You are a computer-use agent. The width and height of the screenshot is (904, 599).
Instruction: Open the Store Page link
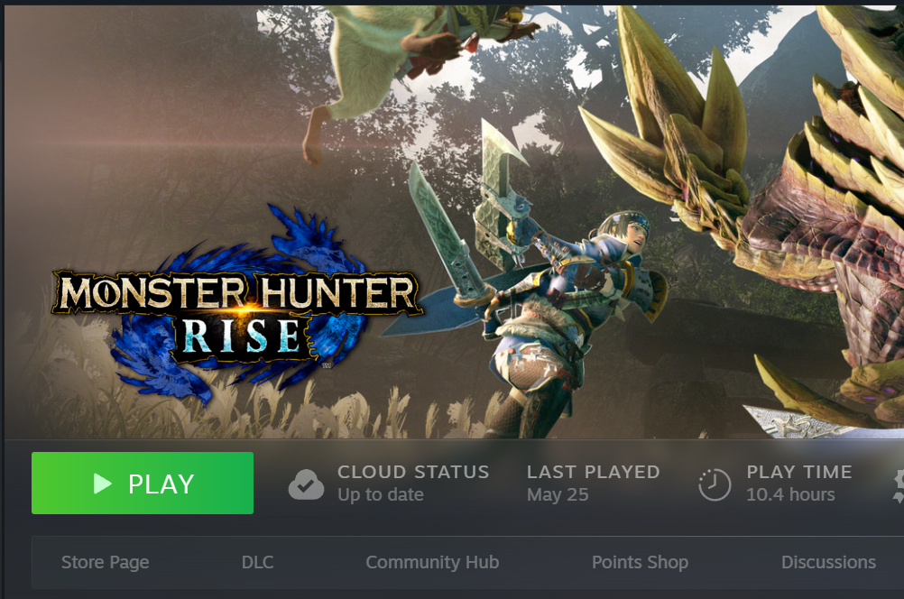coord(105,562)
